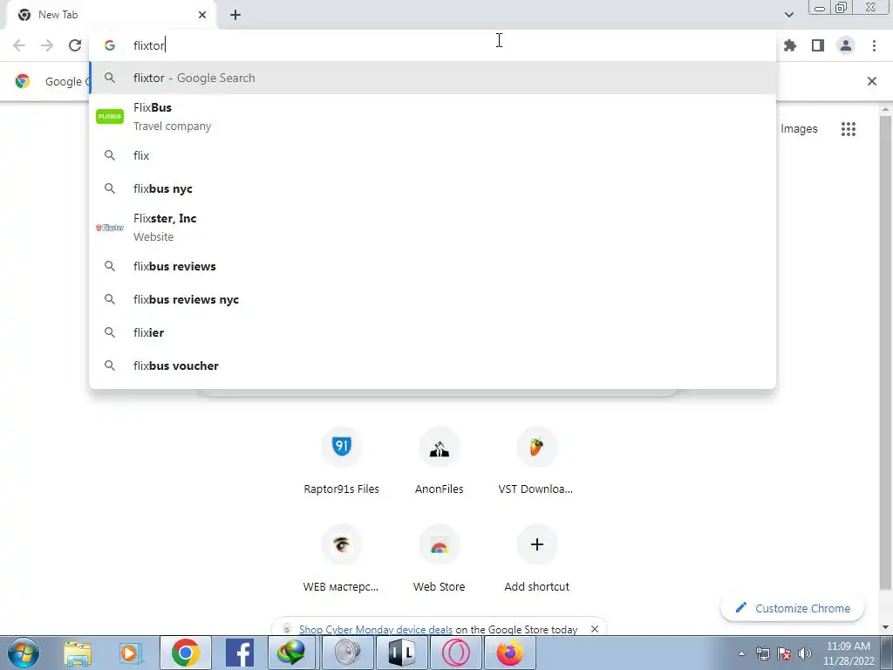Click the Customize Chrome button
The width and height of the screenshot is (893, 670).
pos(792,608)
